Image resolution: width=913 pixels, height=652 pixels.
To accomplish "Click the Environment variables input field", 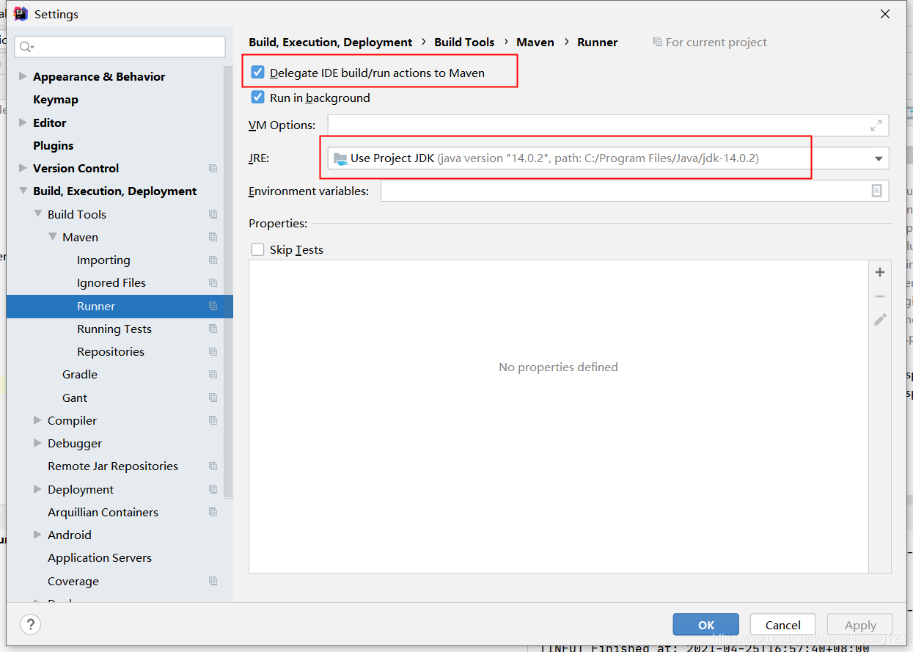I will (634, 191).
